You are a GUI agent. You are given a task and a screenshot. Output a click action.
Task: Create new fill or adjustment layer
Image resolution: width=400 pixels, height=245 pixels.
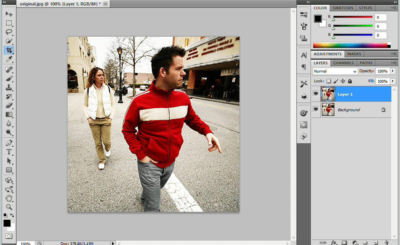click(355, 242)
